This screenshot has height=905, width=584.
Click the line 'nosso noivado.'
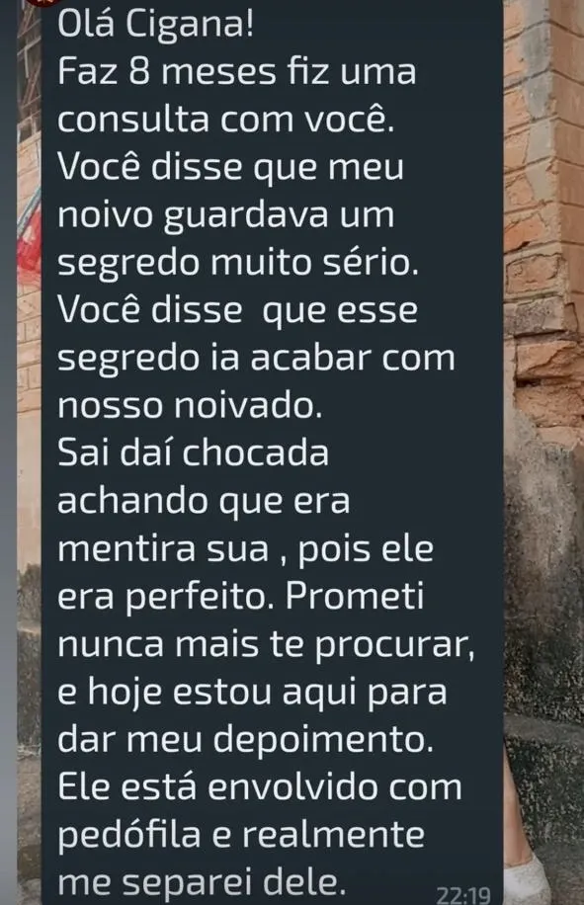point(190,406)
